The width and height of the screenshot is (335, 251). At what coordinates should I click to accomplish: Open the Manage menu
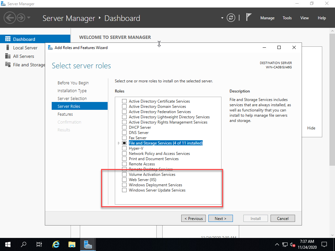coord(267,18)
